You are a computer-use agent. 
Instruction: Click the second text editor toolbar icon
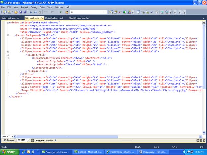tap(143, 12)
